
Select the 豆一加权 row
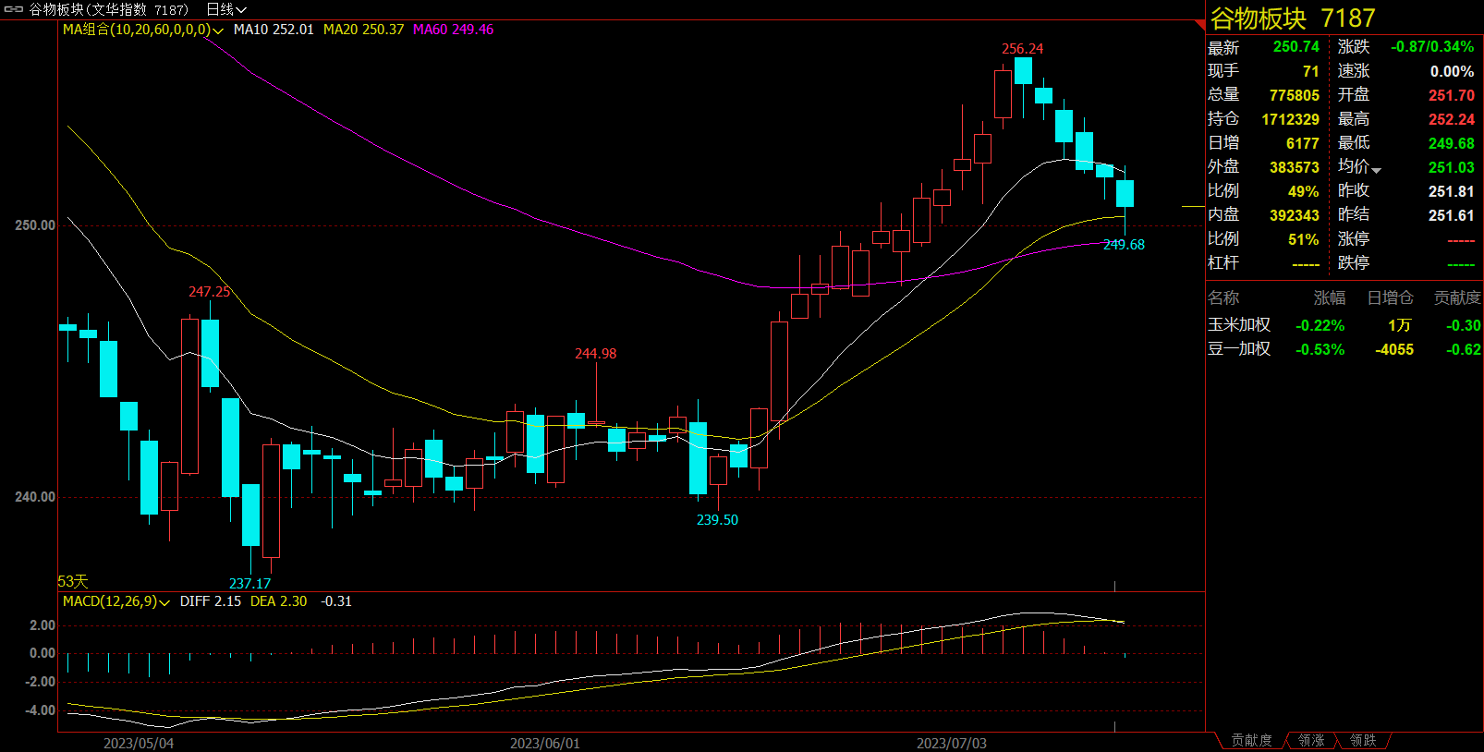(x=1344, y=349)
